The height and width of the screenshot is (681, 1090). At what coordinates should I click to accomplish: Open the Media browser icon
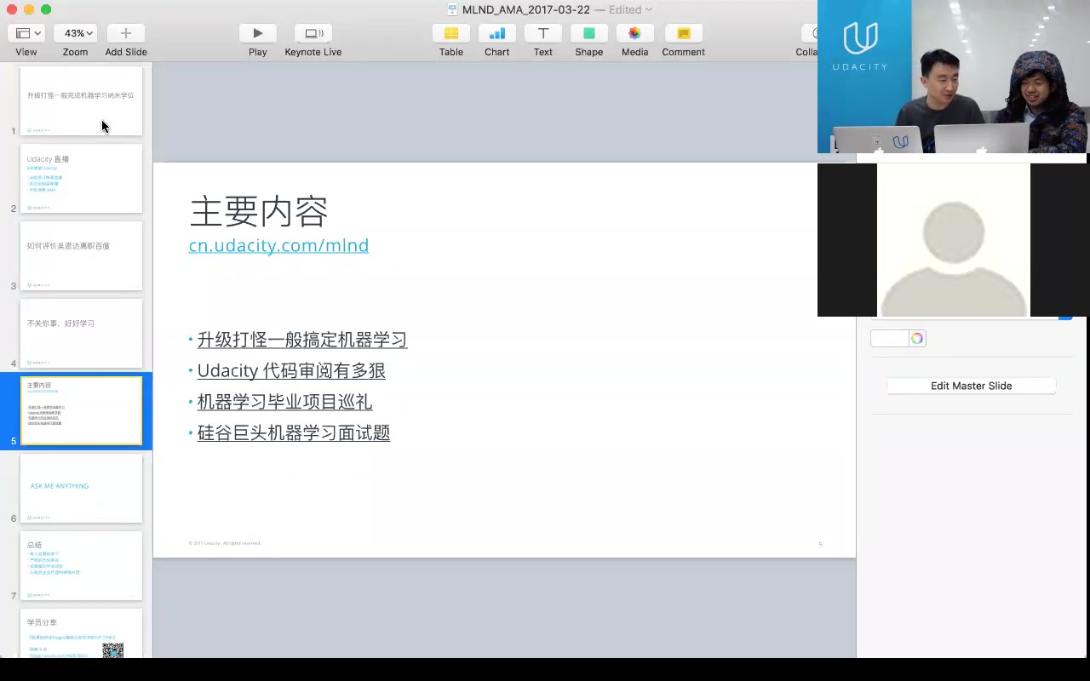click(x=634, y=33)
